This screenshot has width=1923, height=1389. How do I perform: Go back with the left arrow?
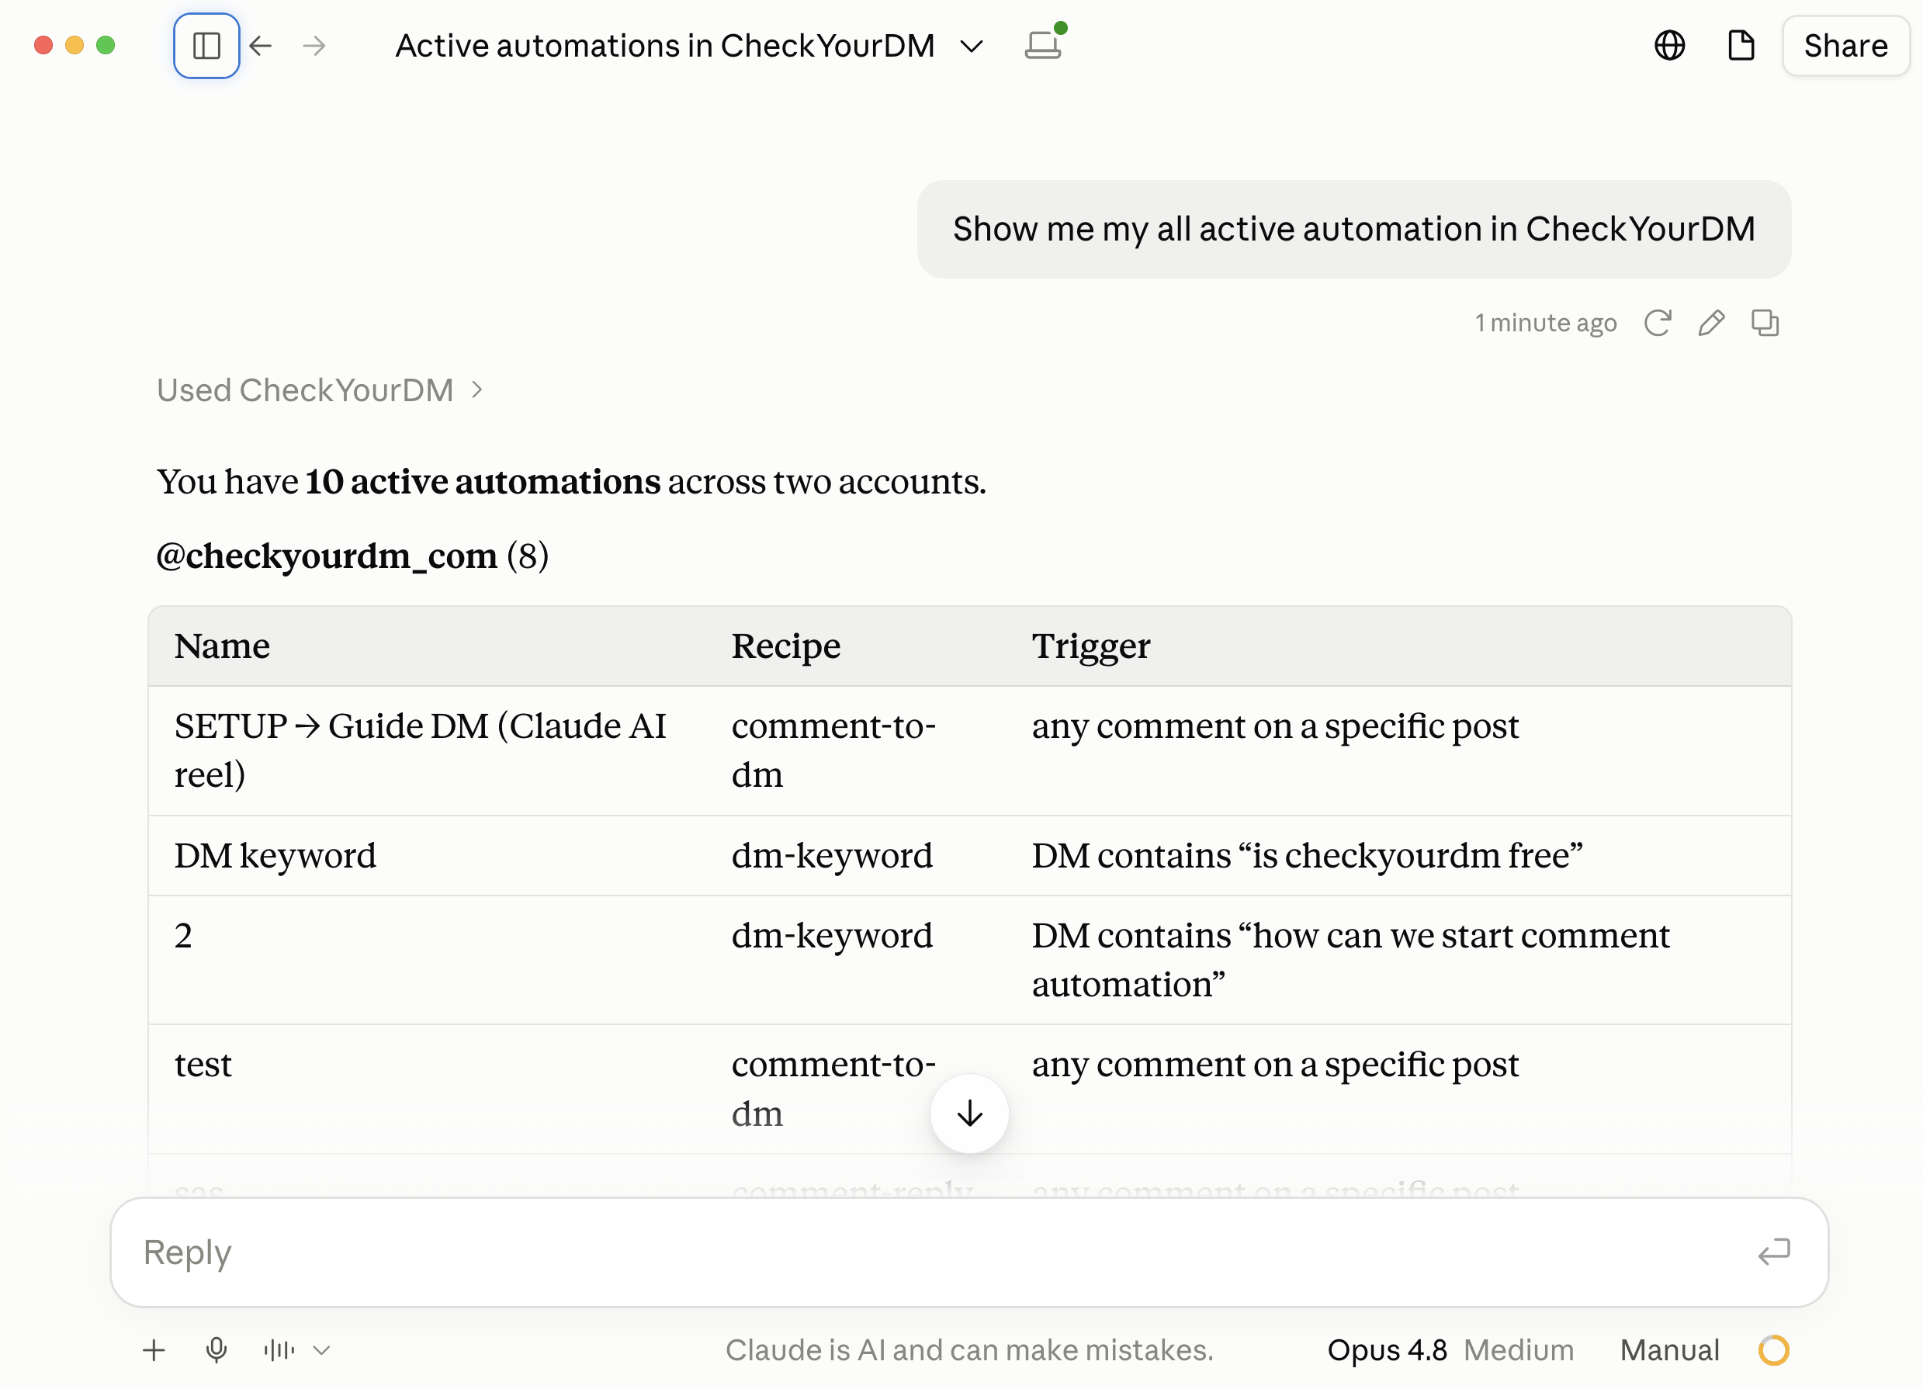[262, 46]
